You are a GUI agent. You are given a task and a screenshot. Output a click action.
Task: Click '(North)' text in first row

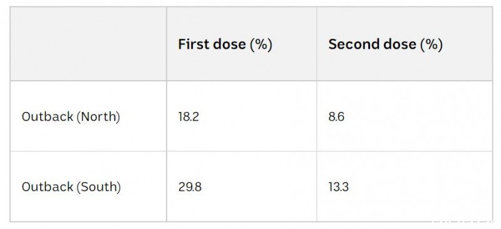coord(98,117)
